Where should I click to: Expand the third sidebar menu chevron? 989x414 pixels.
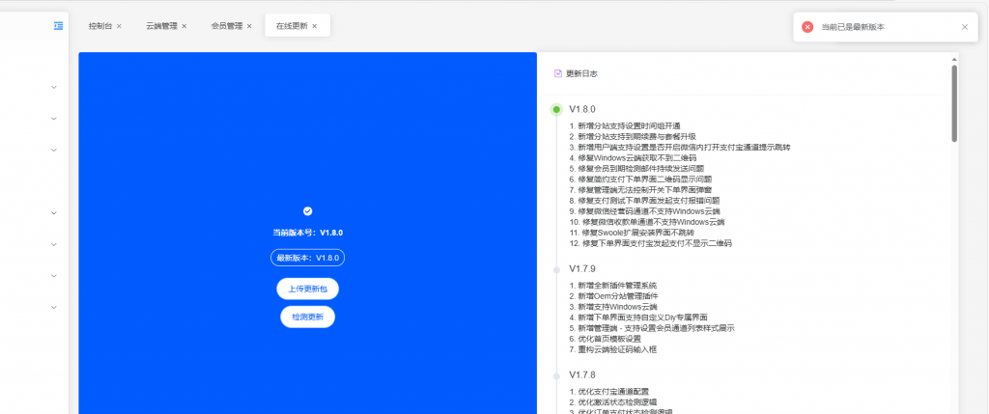54,150
